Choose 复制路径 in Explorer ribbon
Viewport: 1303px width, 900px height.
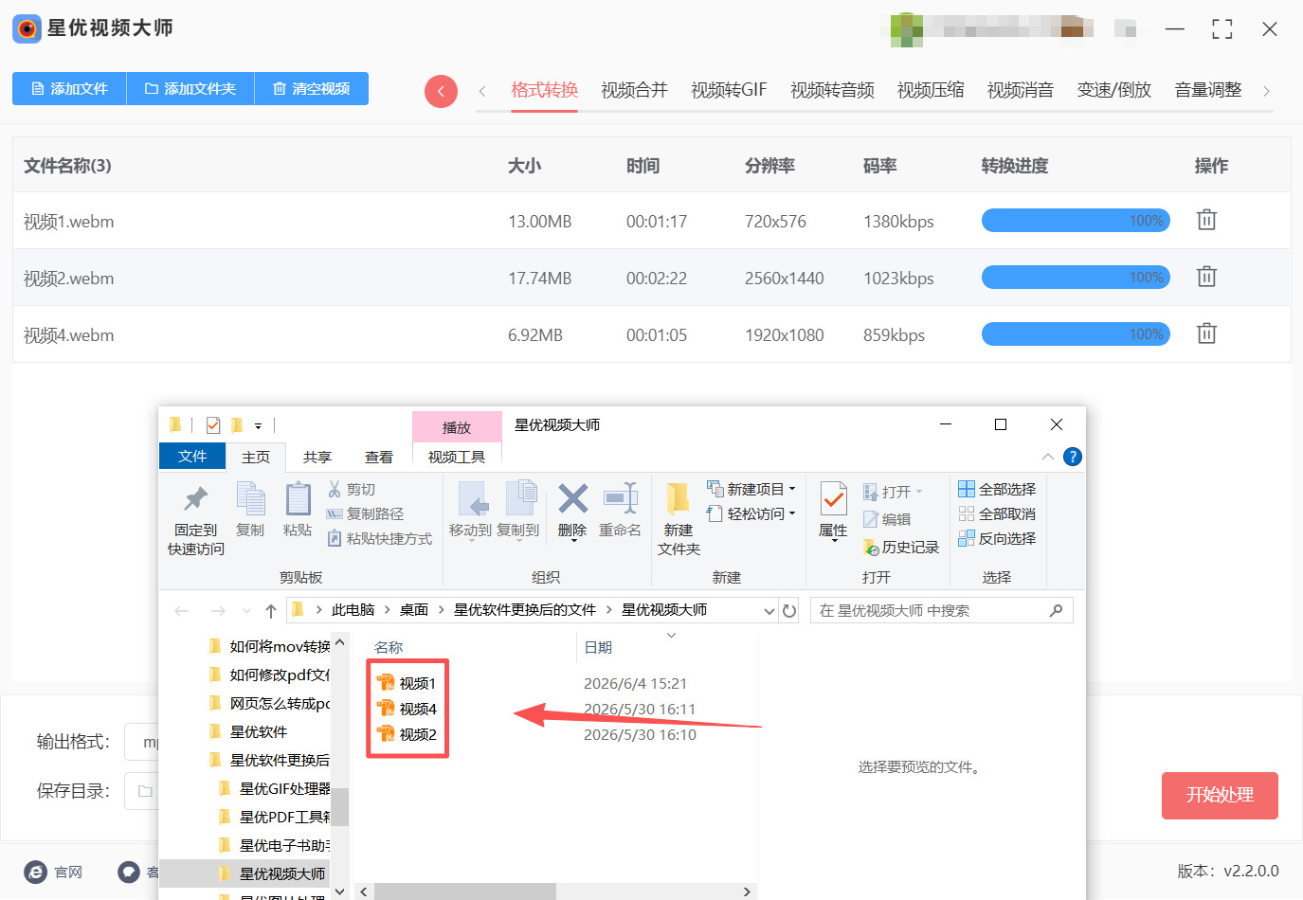(x=366, y=513)
